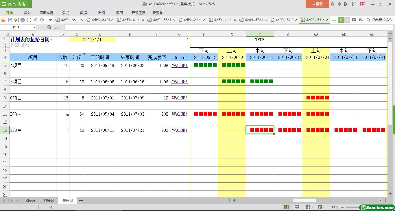Follow the #VALUE! link in C项目 row
The width and height of the screenshot is (395, 211).
point(180,98)
